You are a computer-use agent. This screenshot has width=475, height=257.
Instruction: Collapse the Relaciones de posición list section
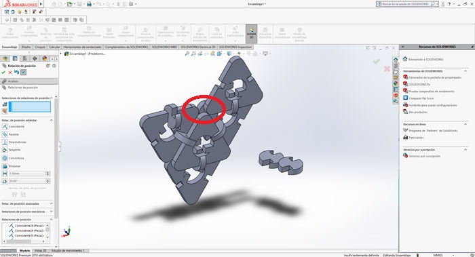[51, 219]
